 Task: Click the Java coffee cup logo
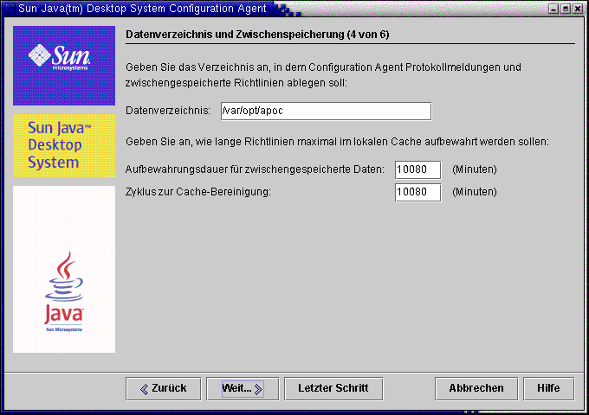pos(64,269)
